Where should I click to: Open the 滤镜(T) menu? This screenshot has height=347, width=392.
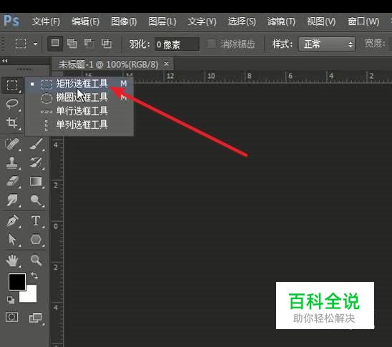(282, 21)
